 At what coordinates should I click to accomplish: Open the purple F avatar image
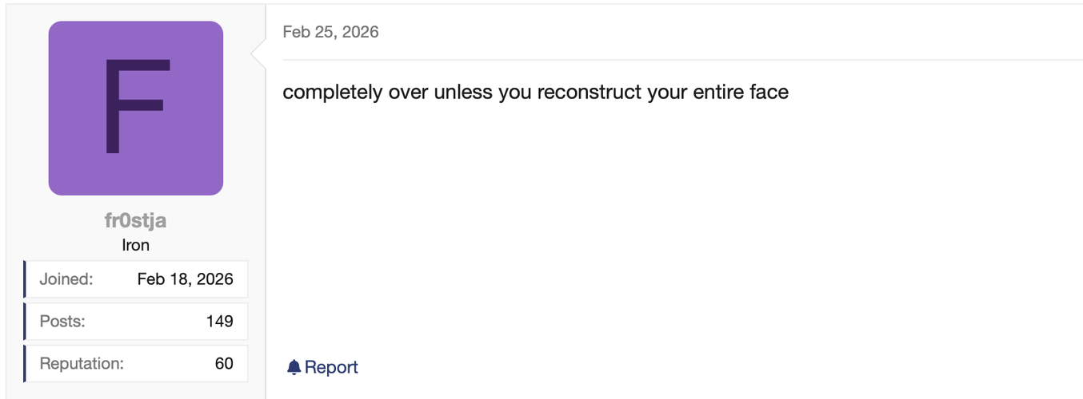pyautogui.click(x=136, y=109)
